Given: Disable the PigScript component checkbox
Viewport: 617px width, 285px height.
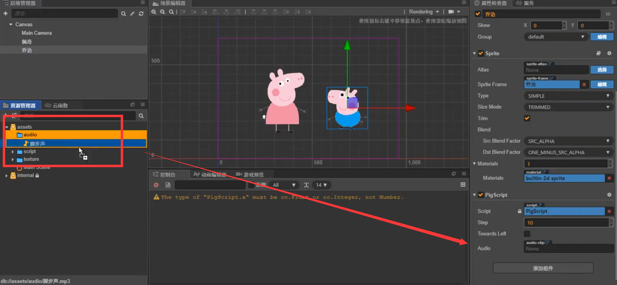Looking at the screenshot, I should click(481, 195).
